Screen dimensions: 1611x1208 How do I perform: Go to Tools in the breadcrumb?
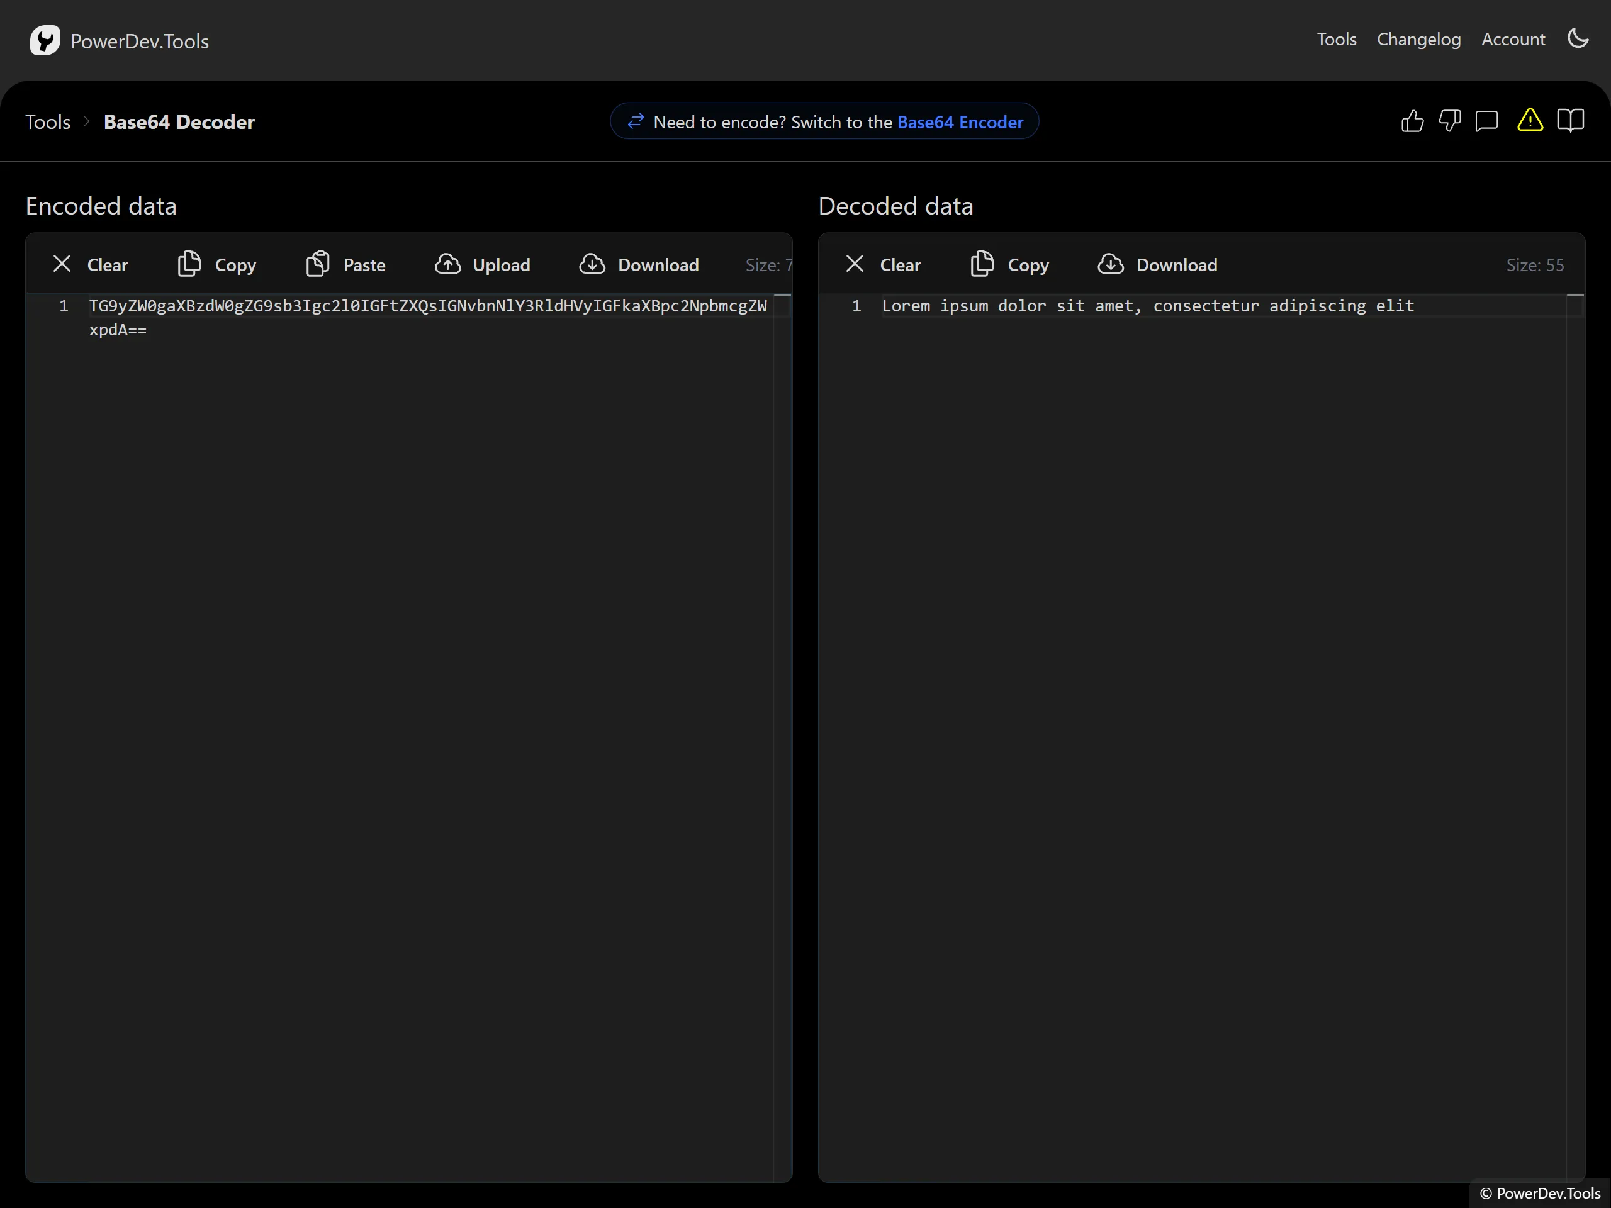pyautogui.click(x=48, y=121)
